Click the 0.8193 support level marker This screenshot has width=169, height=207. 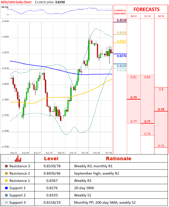tap(121, 66)
